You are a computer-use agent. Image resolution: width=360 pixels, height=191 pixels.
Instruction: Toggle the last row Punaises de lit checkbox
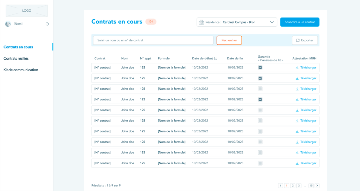coord(260,163)
